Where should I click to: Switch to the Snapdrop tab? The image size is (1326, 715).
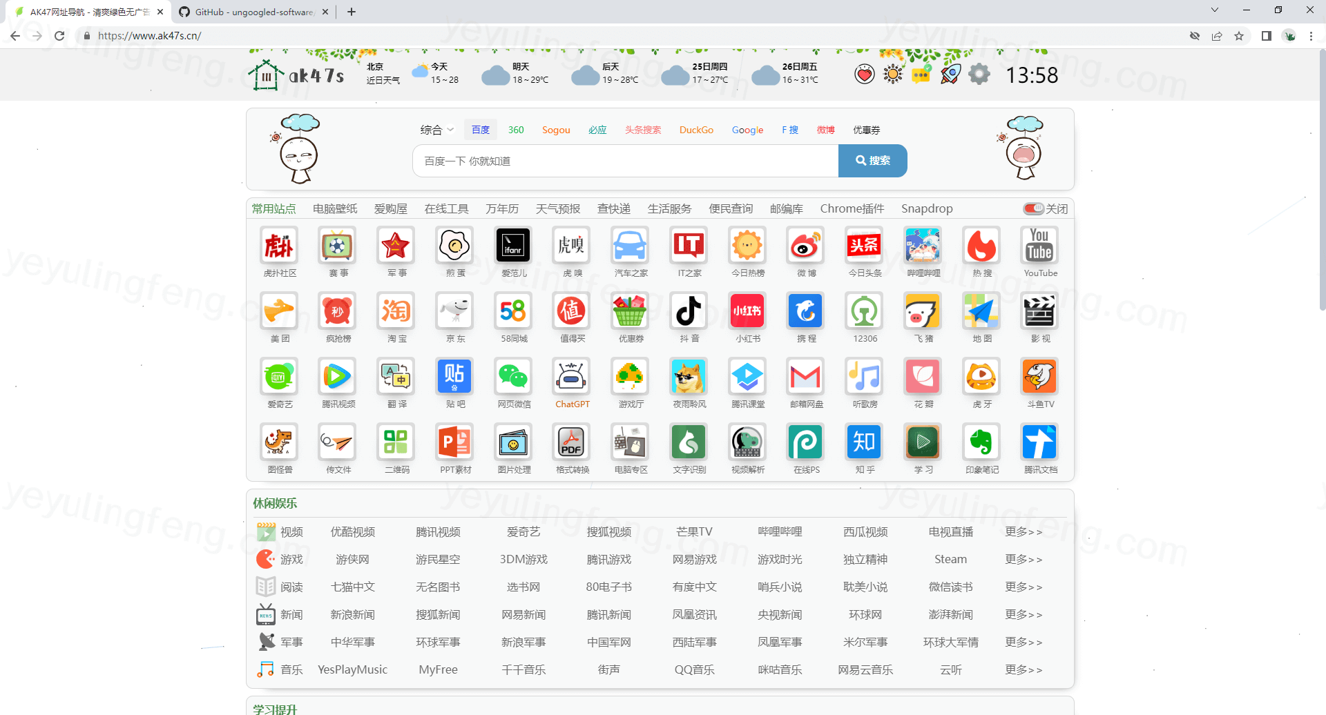(x=927, y=208)
